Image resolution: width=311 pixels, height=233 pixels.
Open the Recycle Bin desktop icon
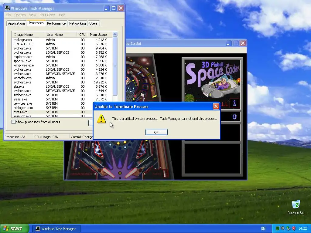coord(296,207)
